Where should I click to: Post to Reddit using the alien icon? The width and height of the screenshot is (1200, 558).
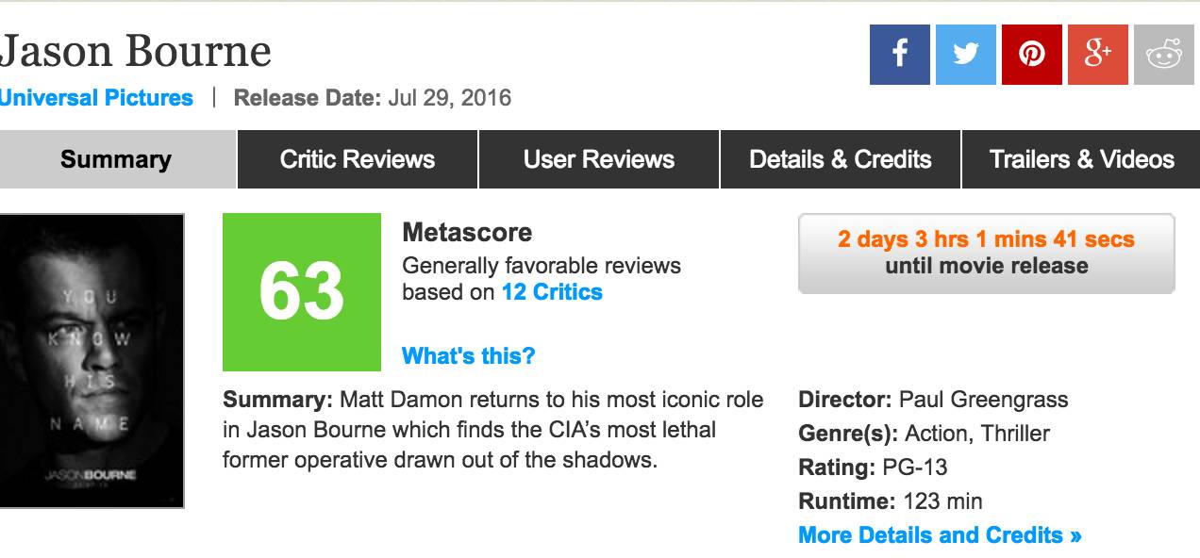coord(1164,54)
